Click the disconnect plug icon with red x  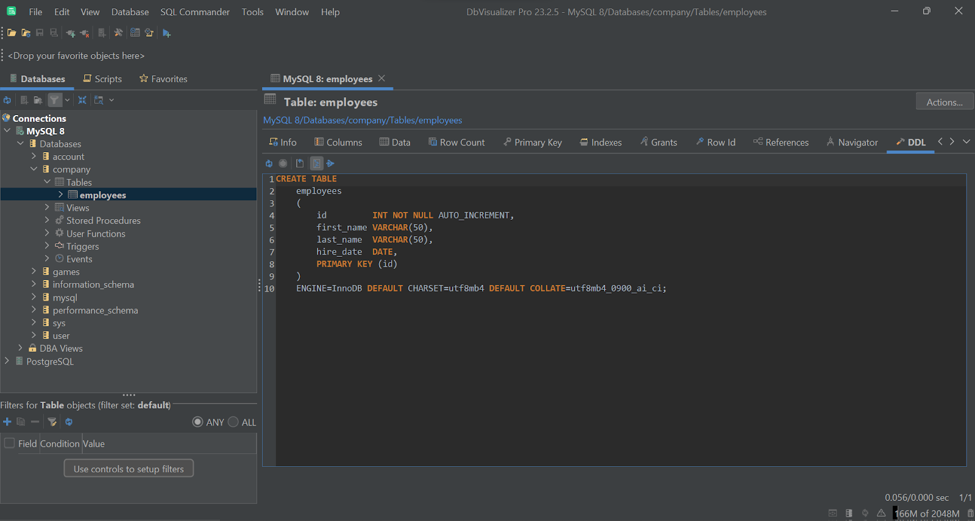tap(85, 33)
